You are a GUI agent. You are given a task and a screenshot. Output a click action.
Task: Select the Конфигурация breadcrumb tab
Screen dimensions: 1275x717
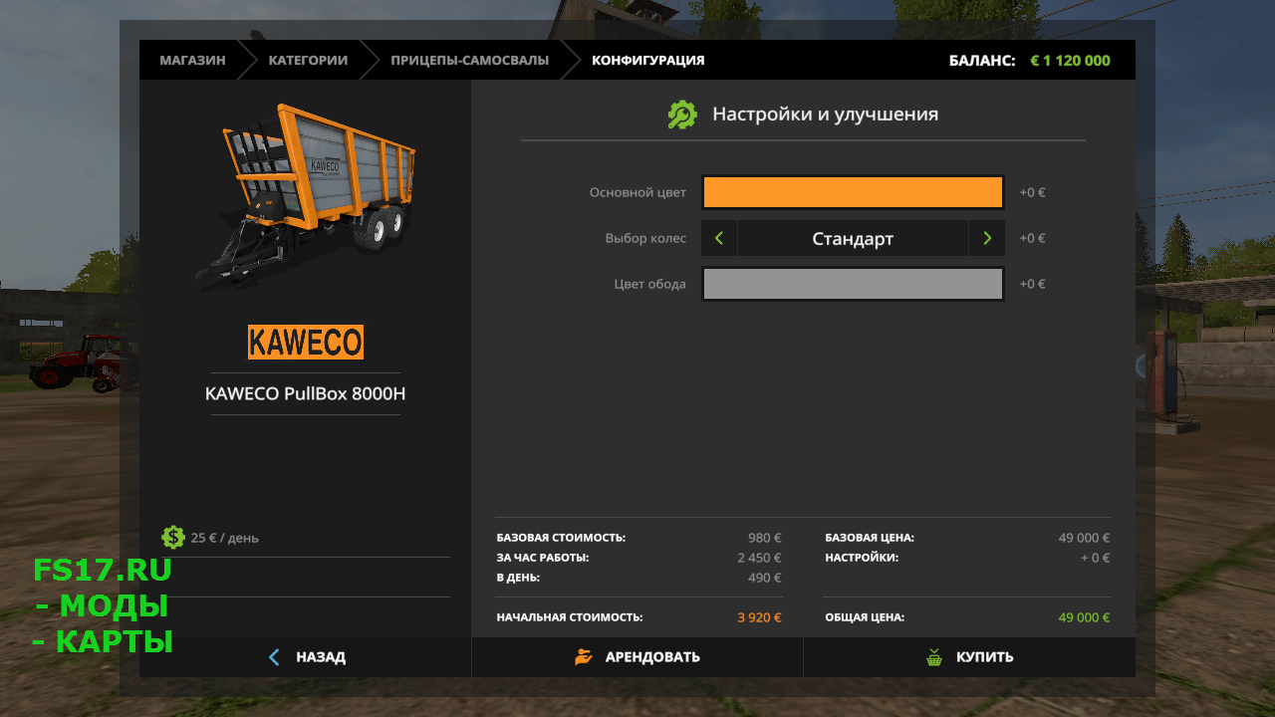coord(647,60)
